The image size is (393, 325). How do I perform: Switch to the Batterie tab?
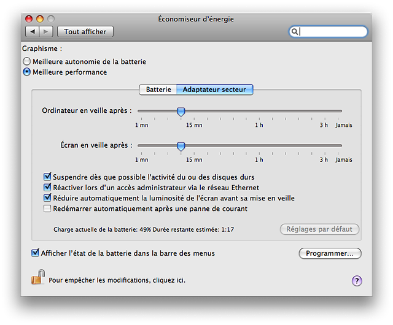tap(158, 90)
